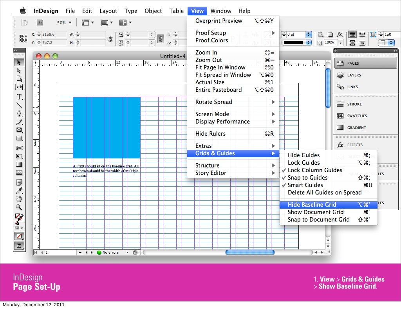The image size is (401, 309).
Task: Expand the Screen Mode submenu
Action: tap(233, 114)
